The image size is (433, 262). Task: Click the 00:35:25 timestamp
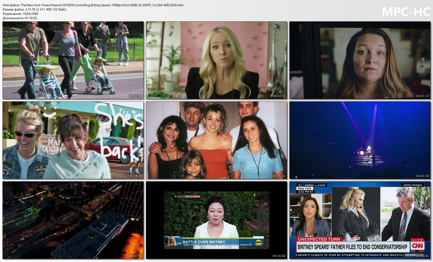click(x=279, y=176)
